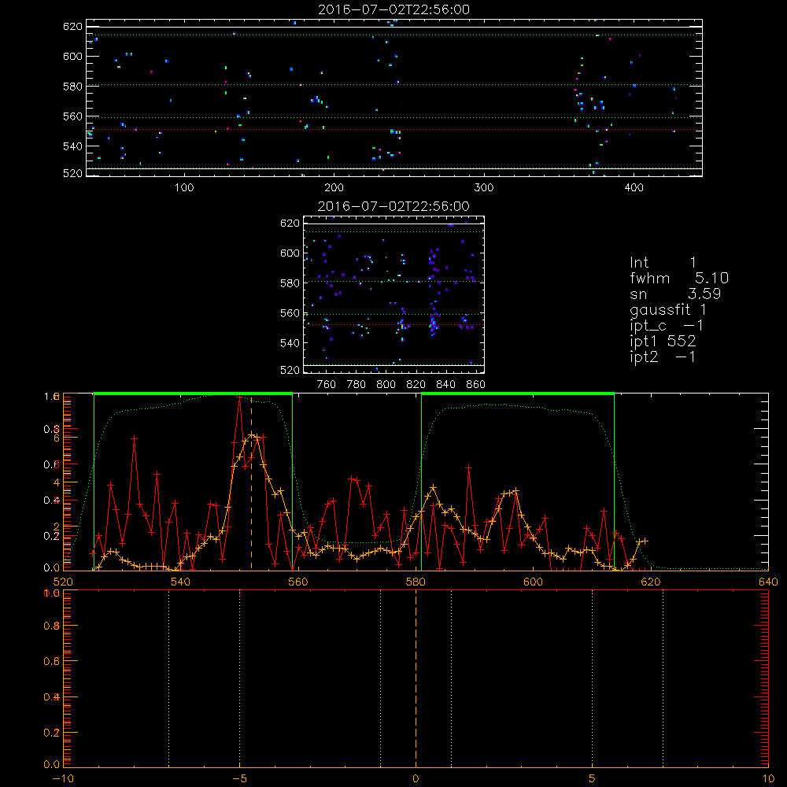Click the 100 x-axis label of top plot
The height and width of the screenshot is (787, 787).
pos(184,188)
